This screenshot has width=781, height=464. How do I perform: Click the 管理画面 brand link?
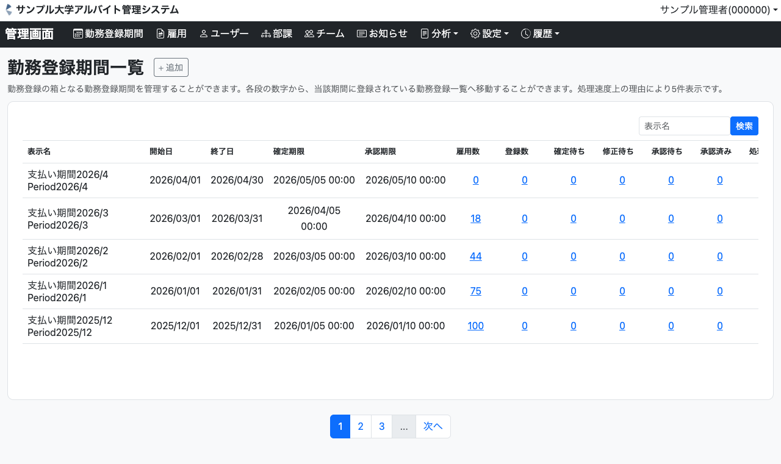click(29, 34)
